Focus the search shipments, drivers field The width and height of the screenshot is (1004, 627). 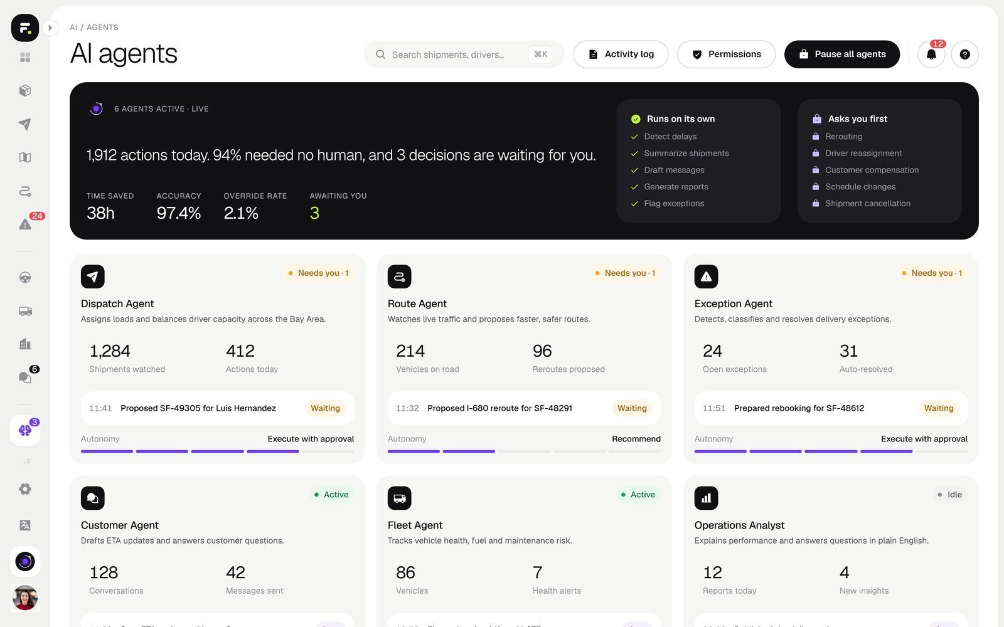point(464,55)
